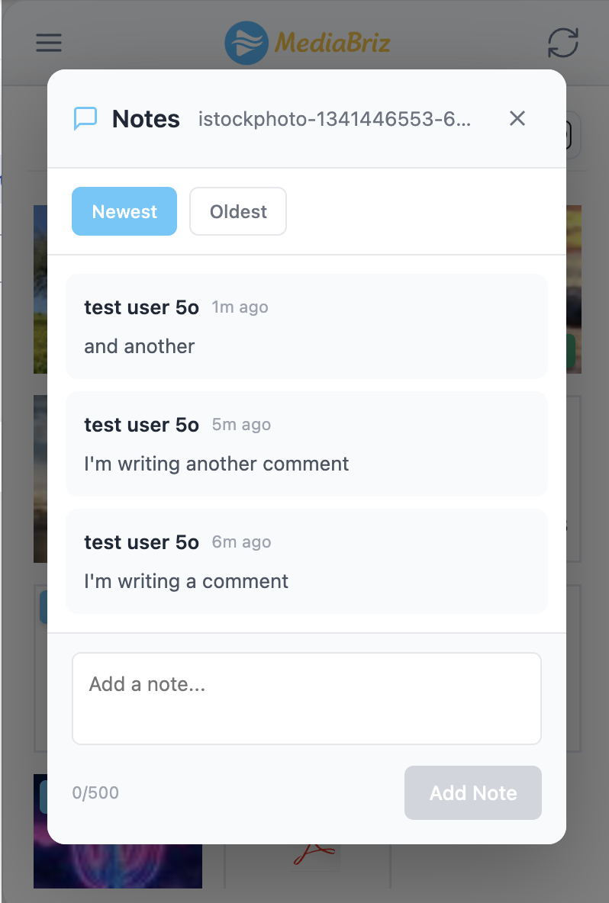The height and width of the screenshot is (903, 609).
Task: Click the Notes speech bubble icon
Action: [85, 118]
